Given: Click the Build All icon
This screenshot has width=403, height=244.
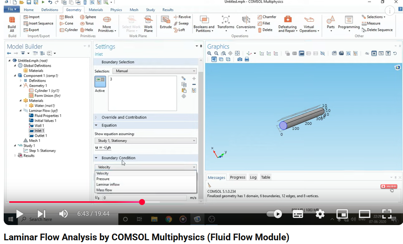Looking at the screenshot, I should 12,20.
